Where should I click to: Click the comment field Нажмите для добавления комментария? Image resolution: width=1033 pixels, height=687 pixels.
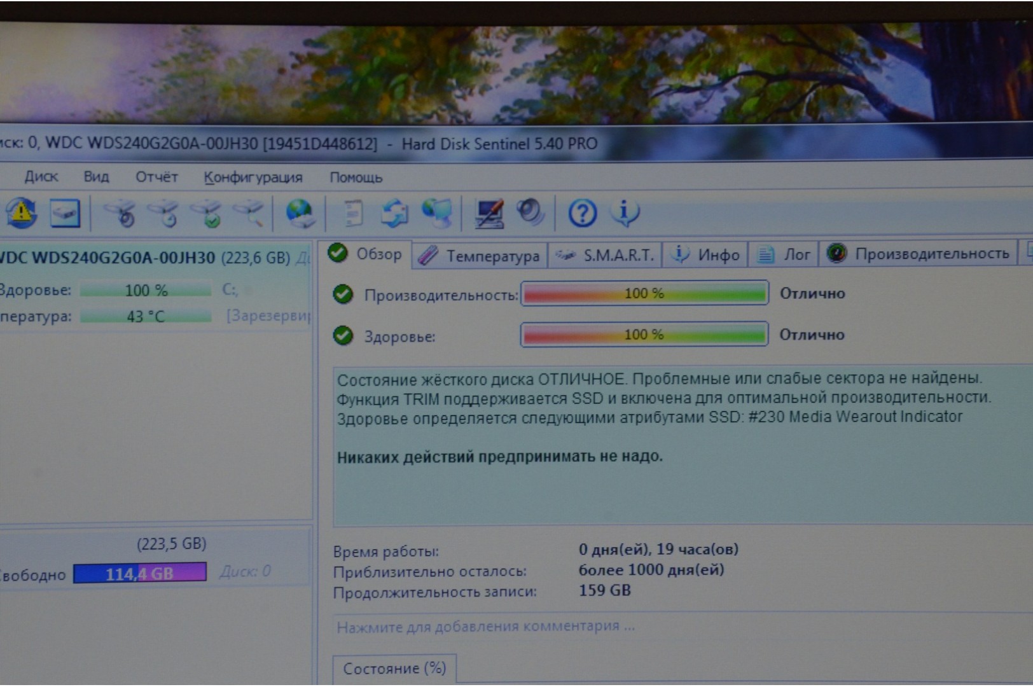click(485, 627)
